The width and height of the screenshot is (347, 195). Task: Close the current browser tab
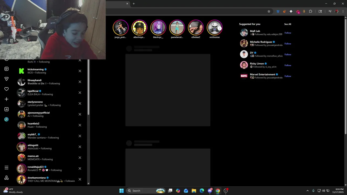click(127, 4)
